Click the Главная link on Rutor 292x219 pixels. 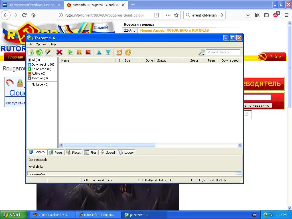click(x=15, y=57)
